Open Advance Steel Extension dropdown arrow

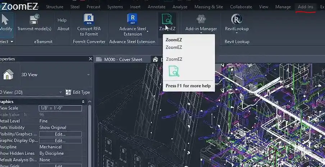[147, 32]
